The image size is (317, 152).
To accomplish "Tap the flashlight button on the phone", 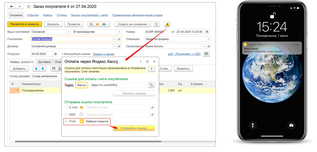I will [x=253, y=125].
